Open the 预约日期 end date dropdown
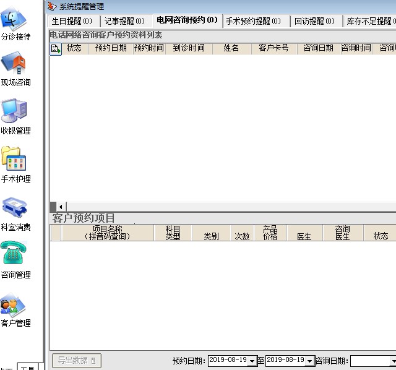 (x=310, y=361)
